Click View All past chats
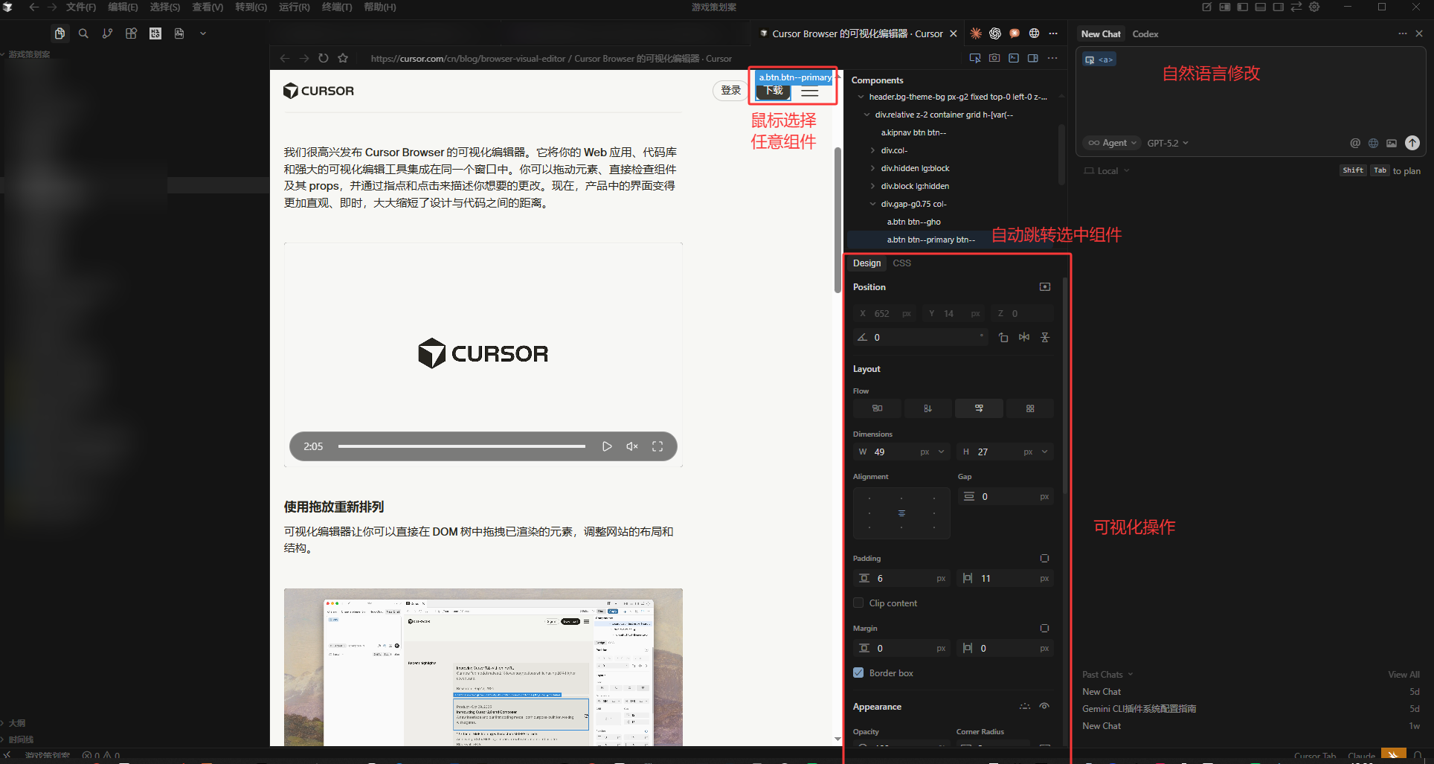Viewport: 1434px width, 764px height. click(1404, 675)
